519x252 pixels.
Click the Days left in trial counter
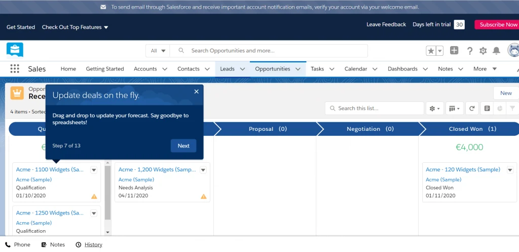click(x=459, y=24)
